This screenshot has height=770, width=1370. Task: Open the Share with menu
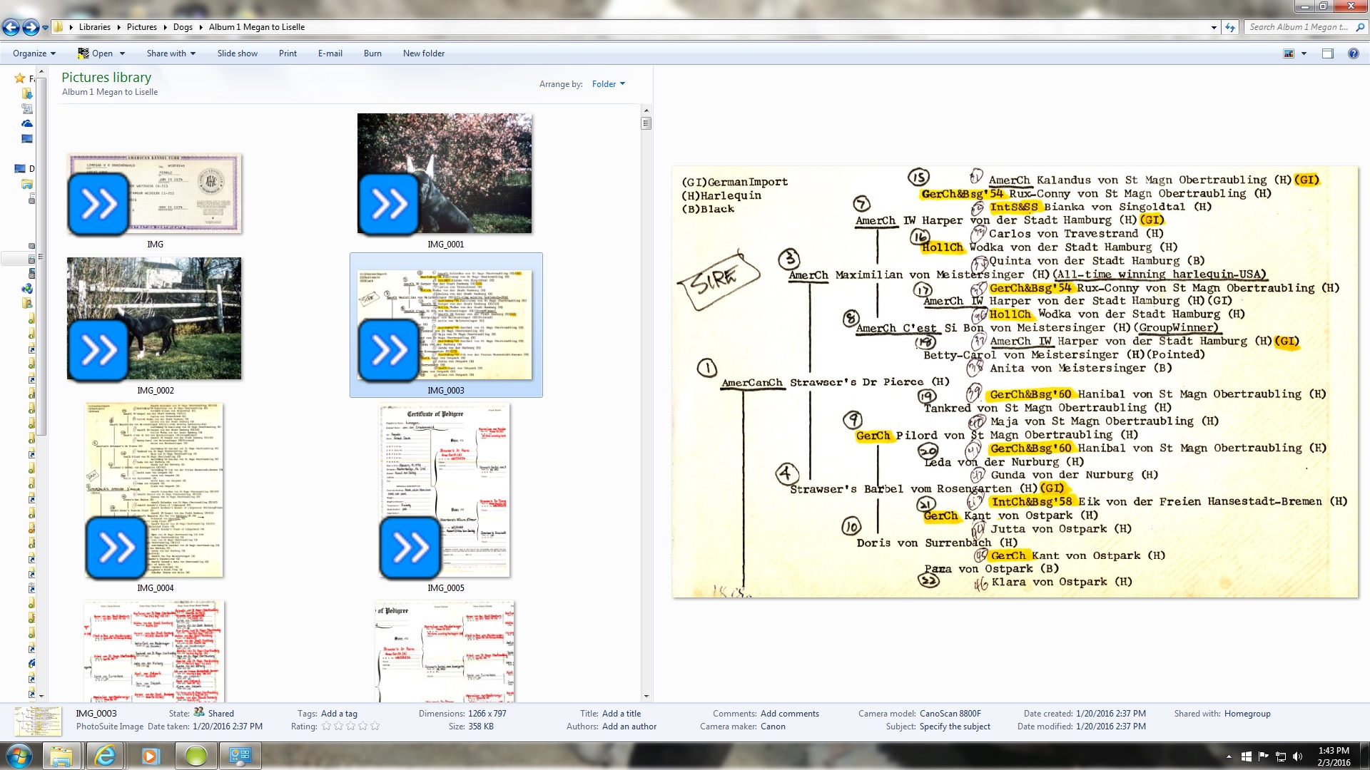pos(171,53)
